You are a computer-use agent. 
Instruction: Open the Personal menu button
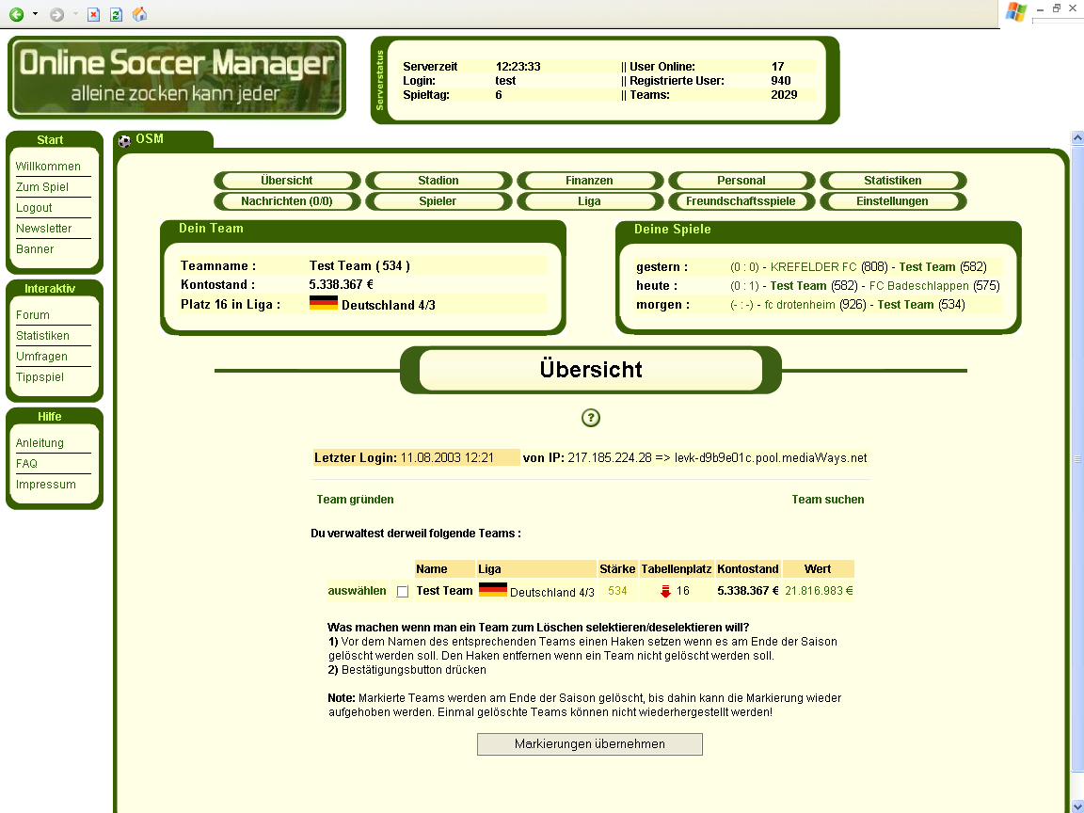pyautogui.click(x=741, y=181)
